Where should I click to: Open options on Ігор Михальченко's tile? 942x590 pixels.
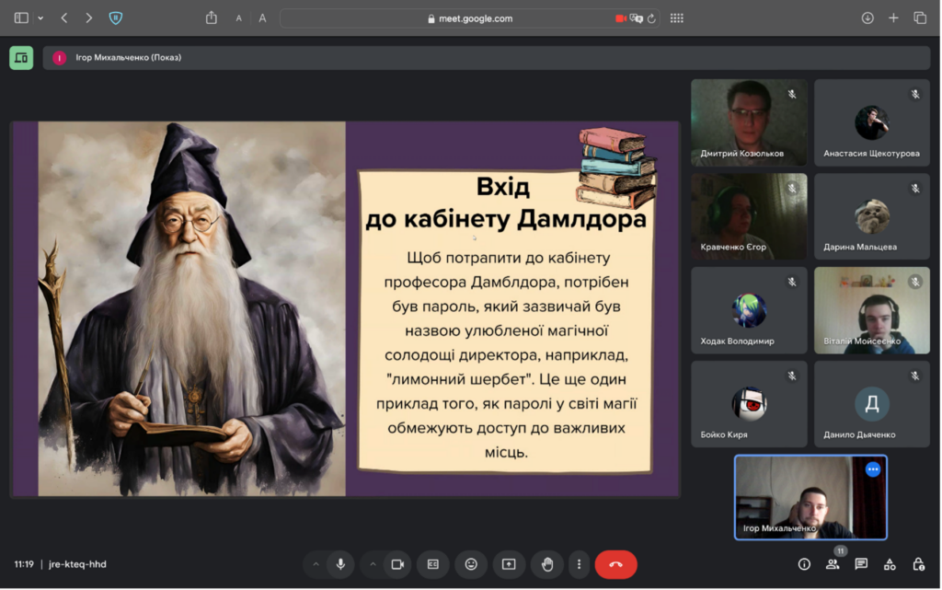click(x=873, y=469)
